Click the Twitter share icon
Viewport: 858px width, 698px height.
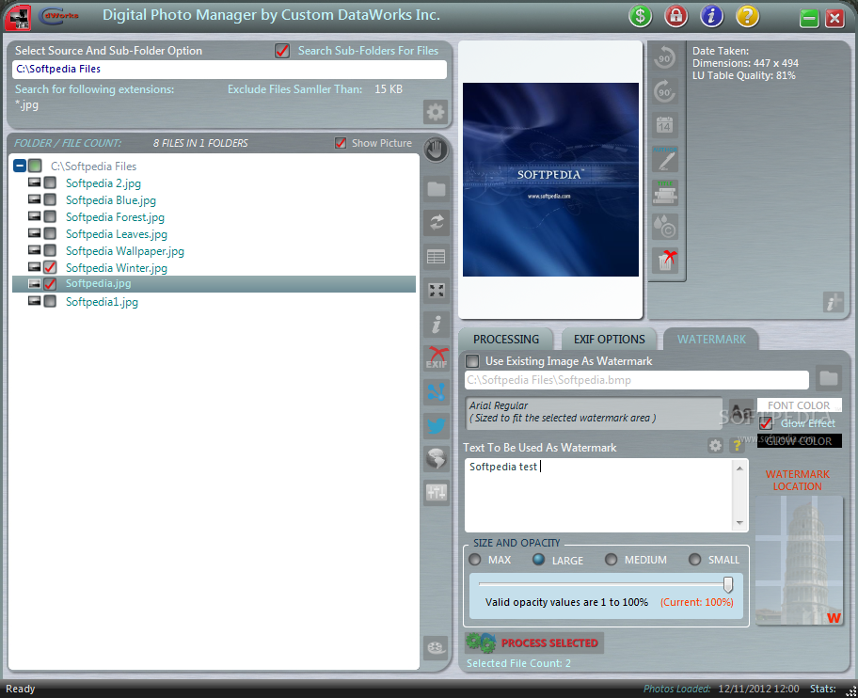pyautogui.click(x=436, y=425)
